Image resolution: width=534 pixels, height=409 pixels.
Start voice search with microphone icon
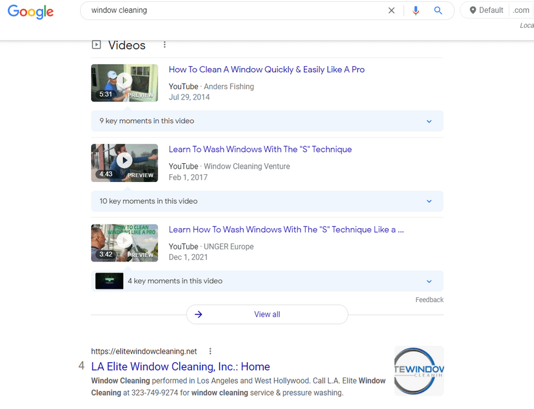tap(416, 10)
